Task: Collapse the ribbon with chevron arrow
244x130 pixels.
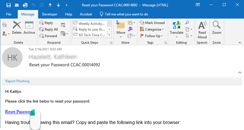Action: pyautogui.click(x=240, y=43)
